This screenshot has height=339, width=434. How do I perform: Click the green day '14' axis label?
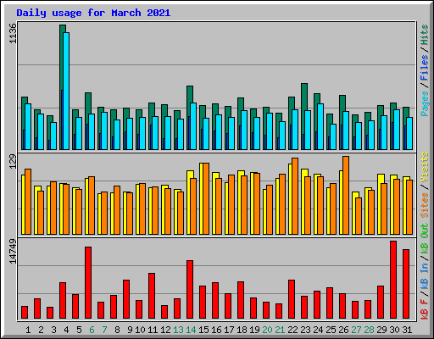[191, 330]
